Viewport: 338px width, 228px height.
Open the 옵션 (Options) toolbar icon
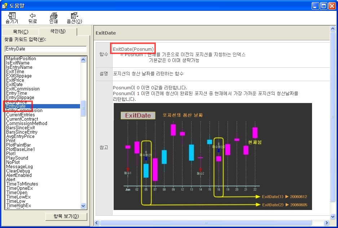click(x=74, y=16)
